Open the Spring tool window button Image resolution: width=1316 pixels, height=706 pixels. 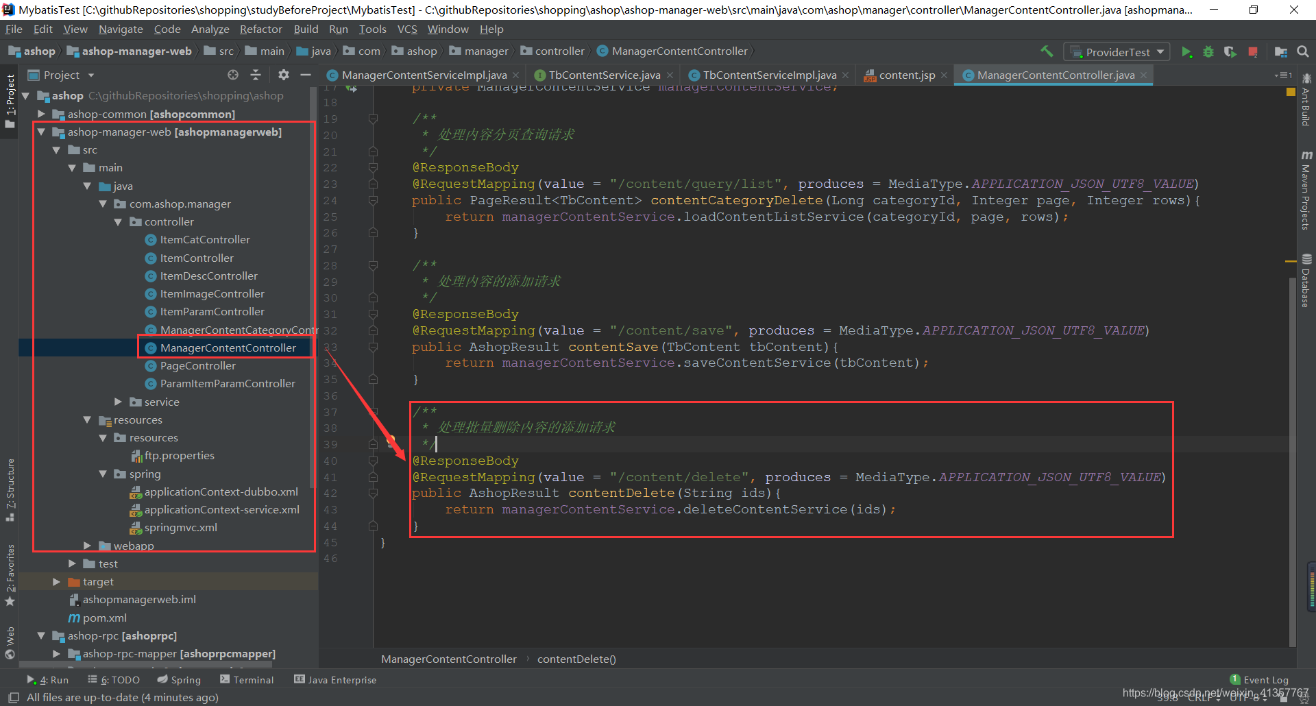(179, 680)
